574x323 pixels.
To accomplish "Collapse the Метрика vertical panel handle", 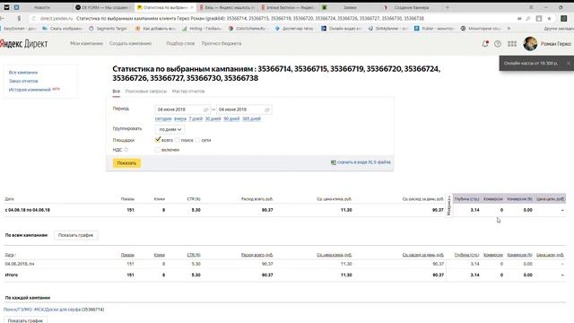I will 448,205.
